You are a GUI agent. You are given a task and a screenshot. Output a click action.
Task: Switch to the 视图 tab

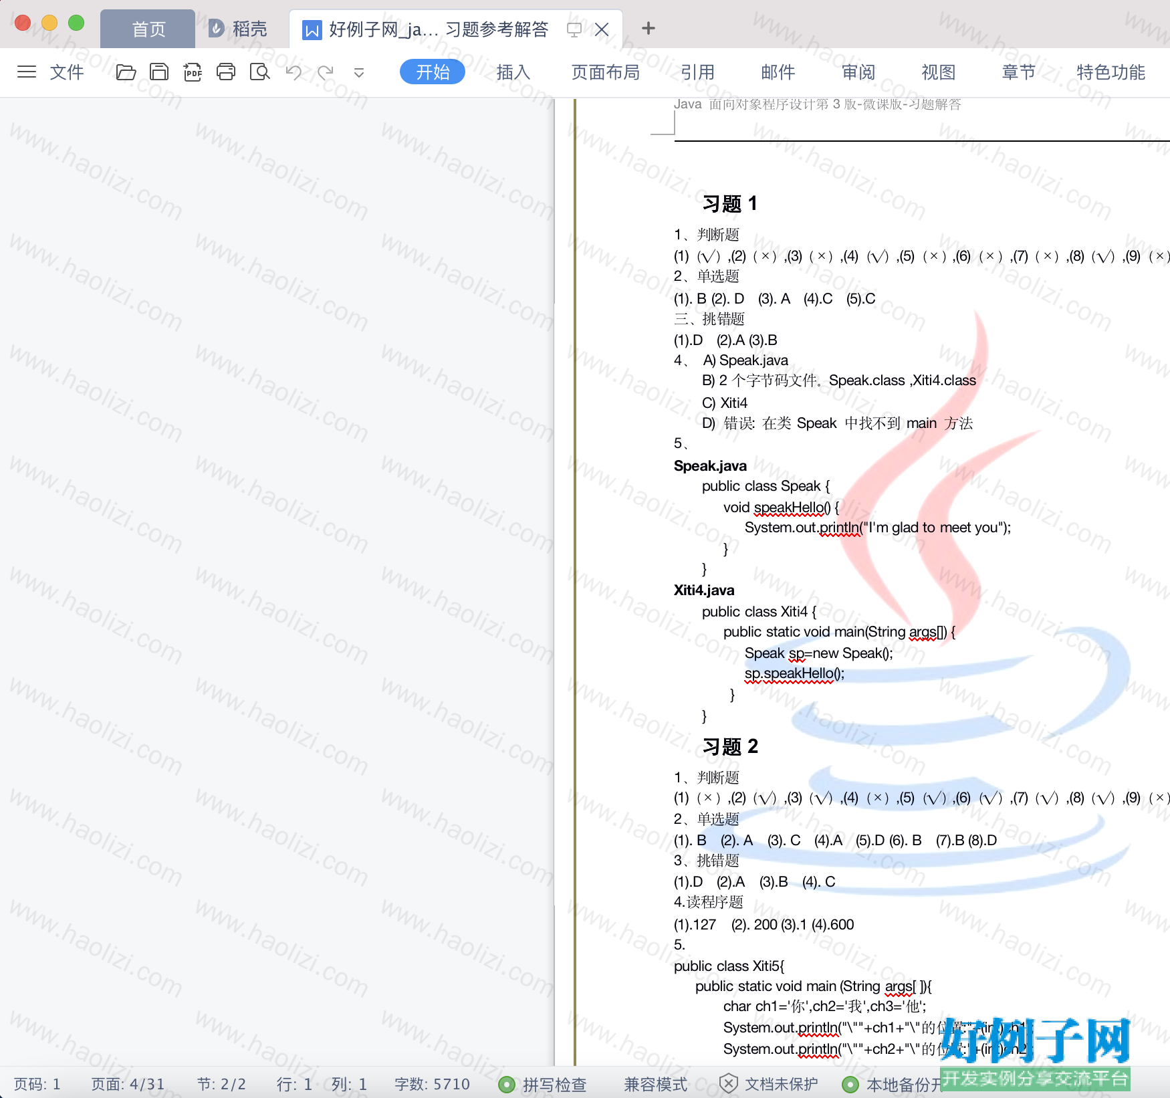click(x=939, y=72)
